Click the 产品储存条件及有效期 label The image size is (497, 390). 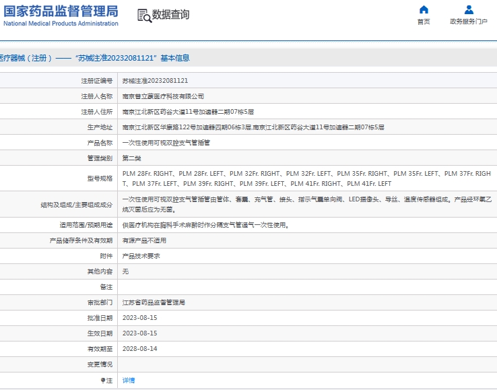(x=81, y=240)
